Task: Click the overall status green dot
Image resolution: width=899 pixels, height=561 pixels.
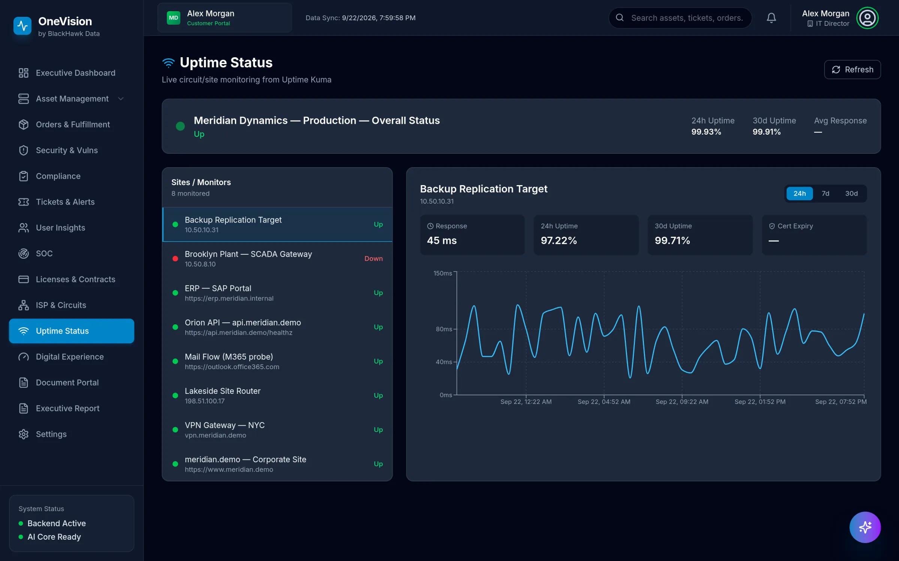Action: pos(180,126)
